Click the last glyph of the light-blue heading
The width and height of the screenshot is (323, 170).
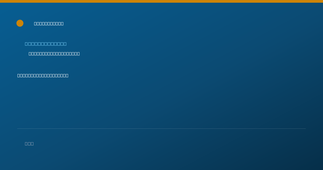65,44
